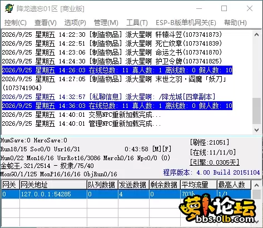Click the 网关 column header

click(11, 185)
